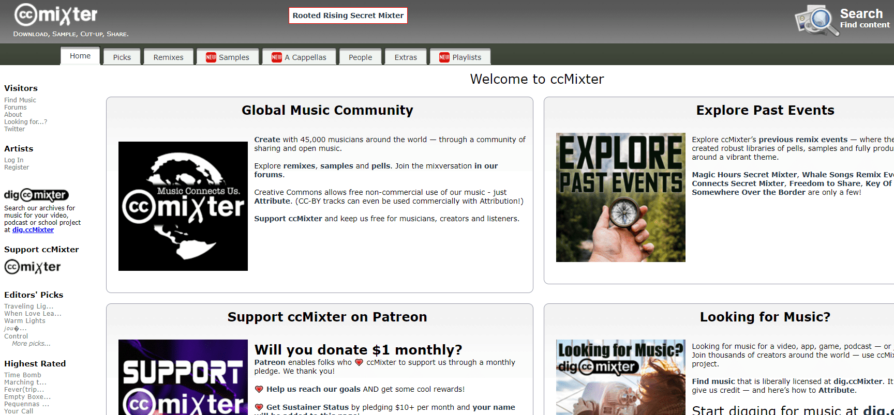The width and height of the screenshot is (894, 415).
Task: Open Warm Lights editors' pick
Action: pyautogui.click(x=25, y=321)
